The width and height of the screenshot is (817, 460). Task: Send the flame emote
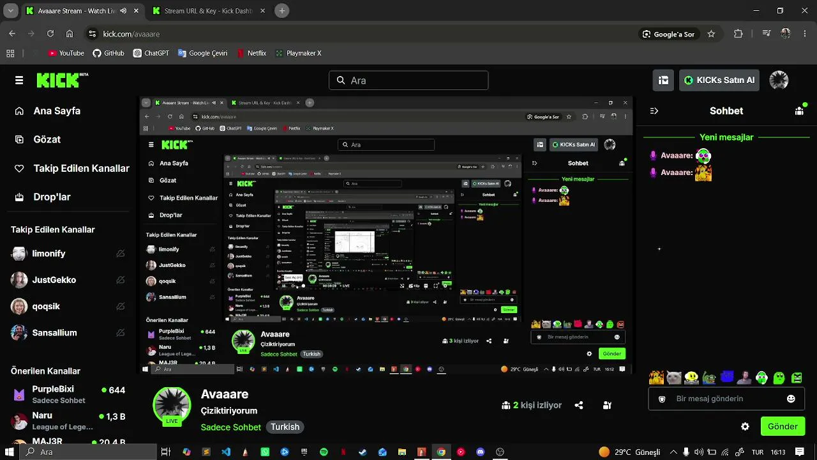[656, 378]
